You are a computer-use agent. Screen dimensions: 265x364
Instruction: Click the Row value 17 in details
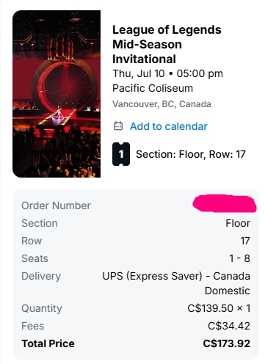[x=245, y=241]
